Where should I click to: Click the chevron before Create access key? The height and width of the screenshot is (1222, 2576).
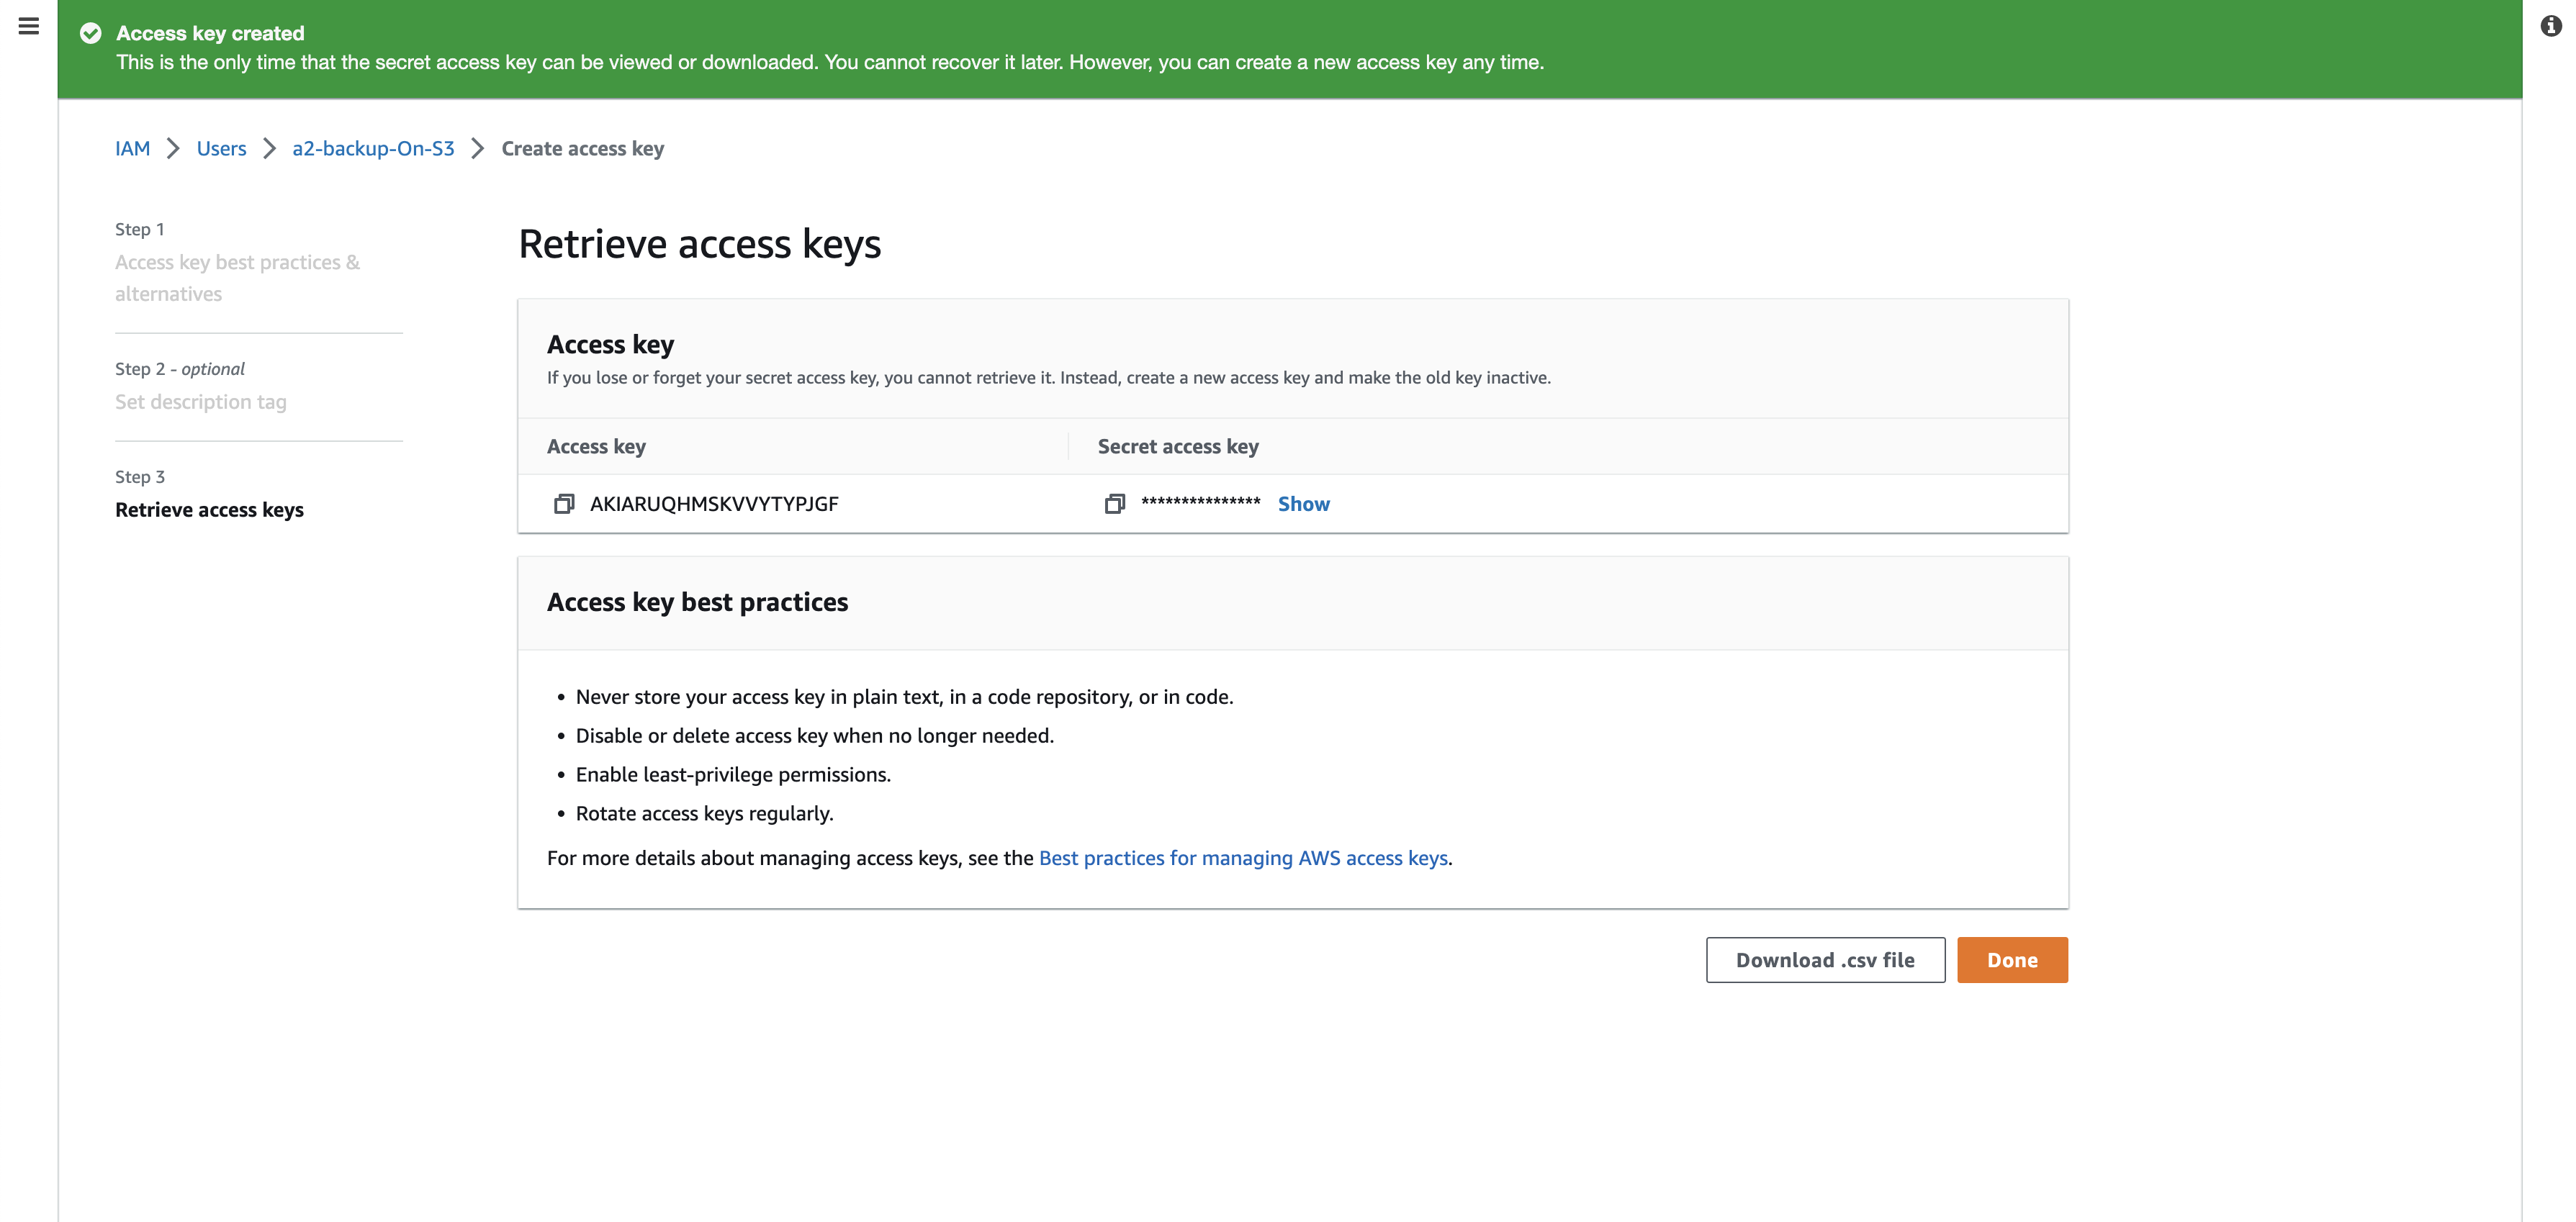477,148
